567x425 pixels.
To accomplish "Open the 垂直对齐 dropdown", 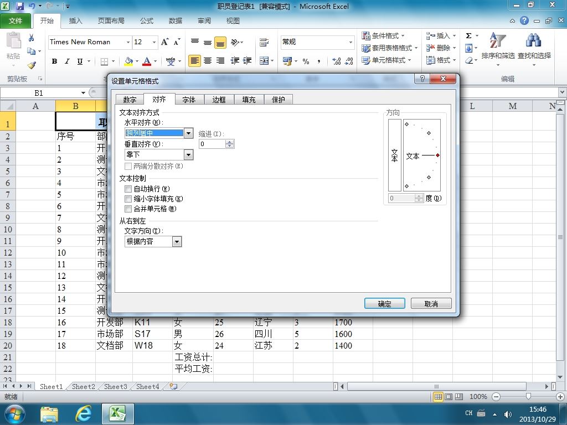I will [x=188, y=155].
